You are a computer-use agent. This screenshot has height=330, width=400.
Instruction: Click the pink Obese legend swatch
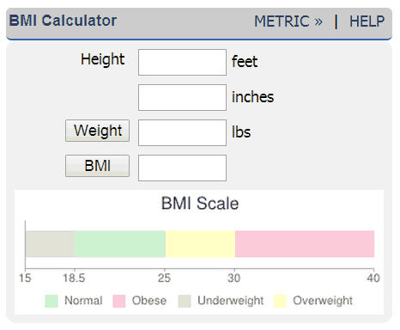click(x=119, y=301)
